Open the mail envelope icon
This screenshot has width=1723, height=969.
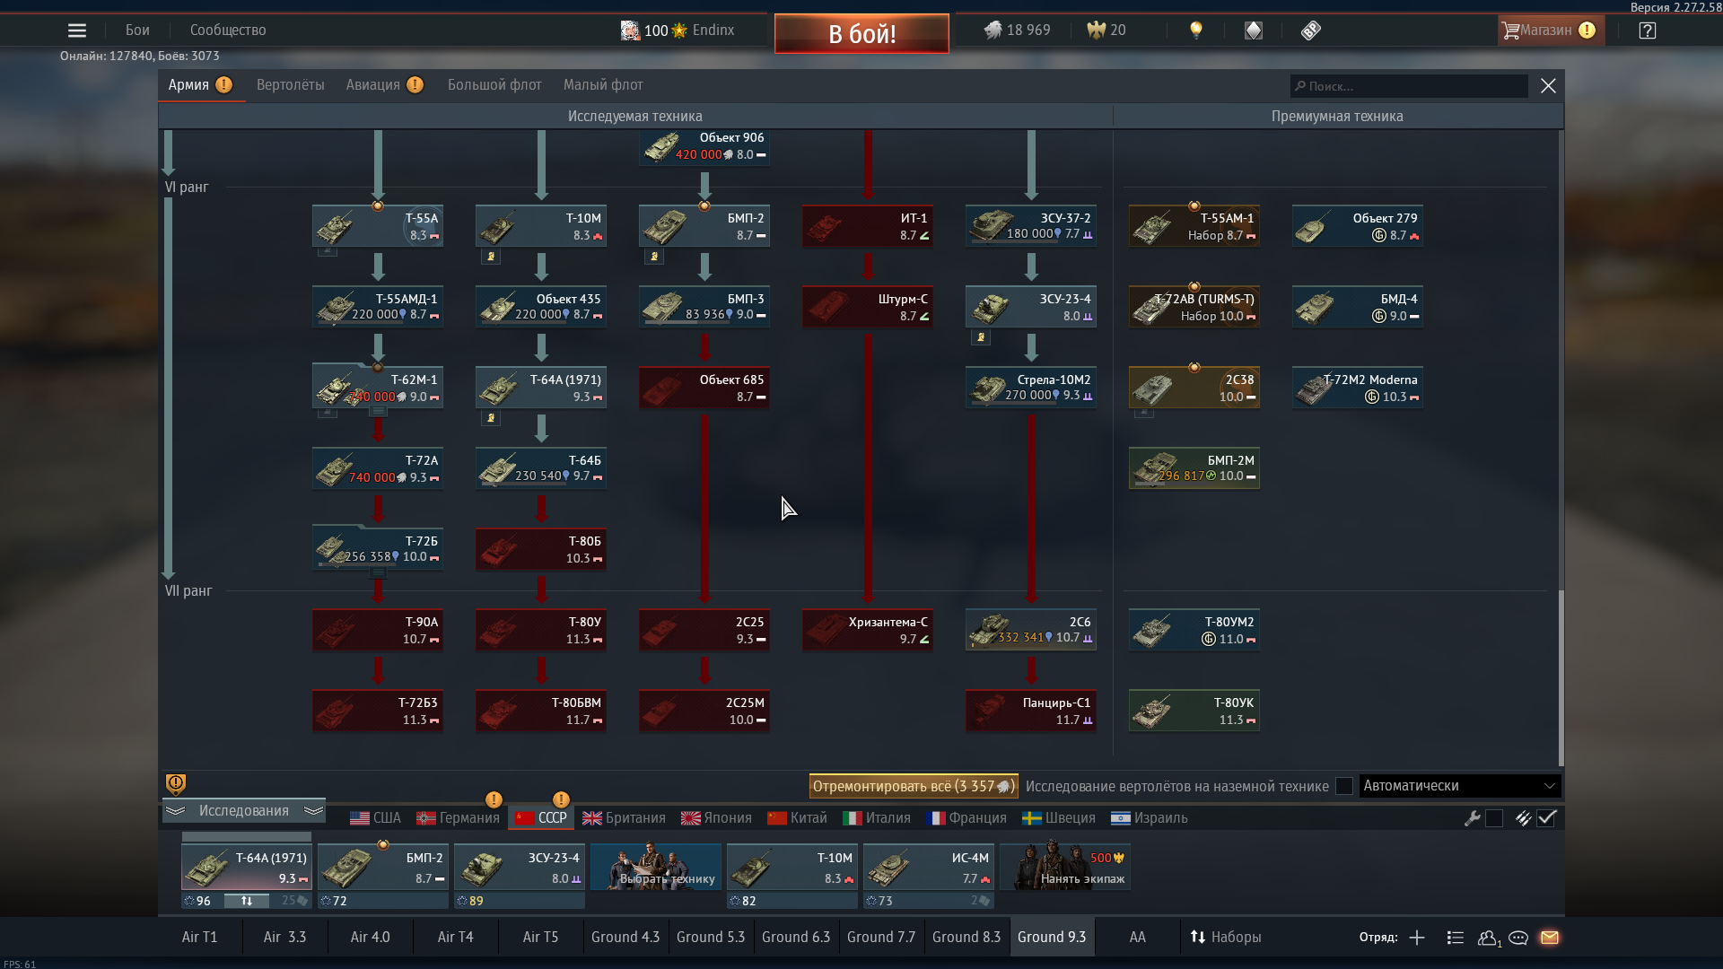click(x=1550, y=938)
